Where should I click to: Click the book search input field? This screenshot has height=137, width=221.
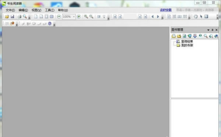(195, 10)
